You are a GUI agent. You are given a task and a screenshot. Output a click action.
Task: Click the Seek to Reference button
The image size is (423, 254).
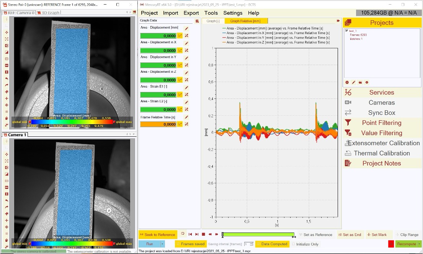click(157, 234)
